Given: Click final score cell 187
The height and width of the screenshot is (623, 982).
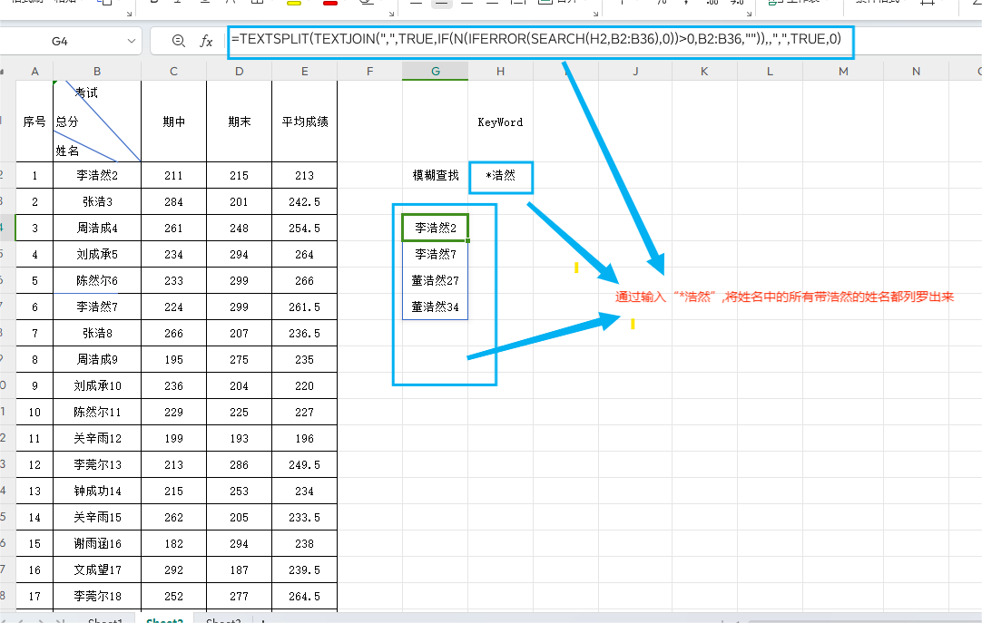Looking at the screenshot, I should click(x=240, y=569).
